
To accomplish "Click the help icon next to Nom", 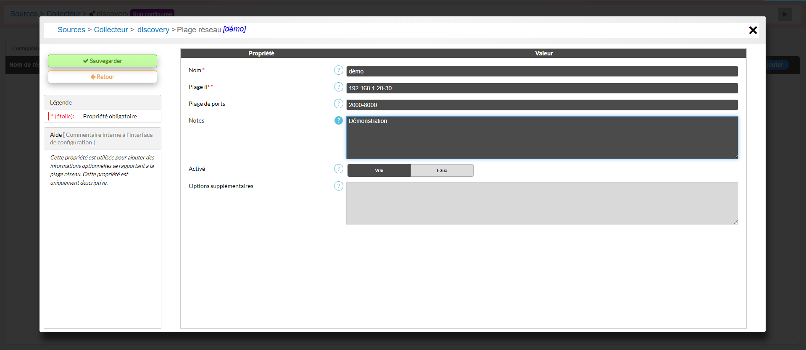I will [x=338, y=70].
